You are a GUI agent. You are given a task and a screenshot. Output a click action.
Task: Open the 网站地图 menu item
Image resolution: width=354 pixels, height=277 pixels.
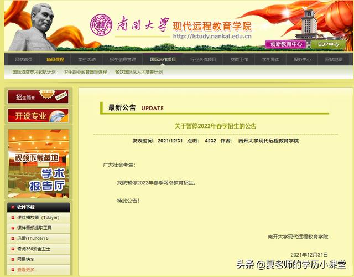[334, 59]
